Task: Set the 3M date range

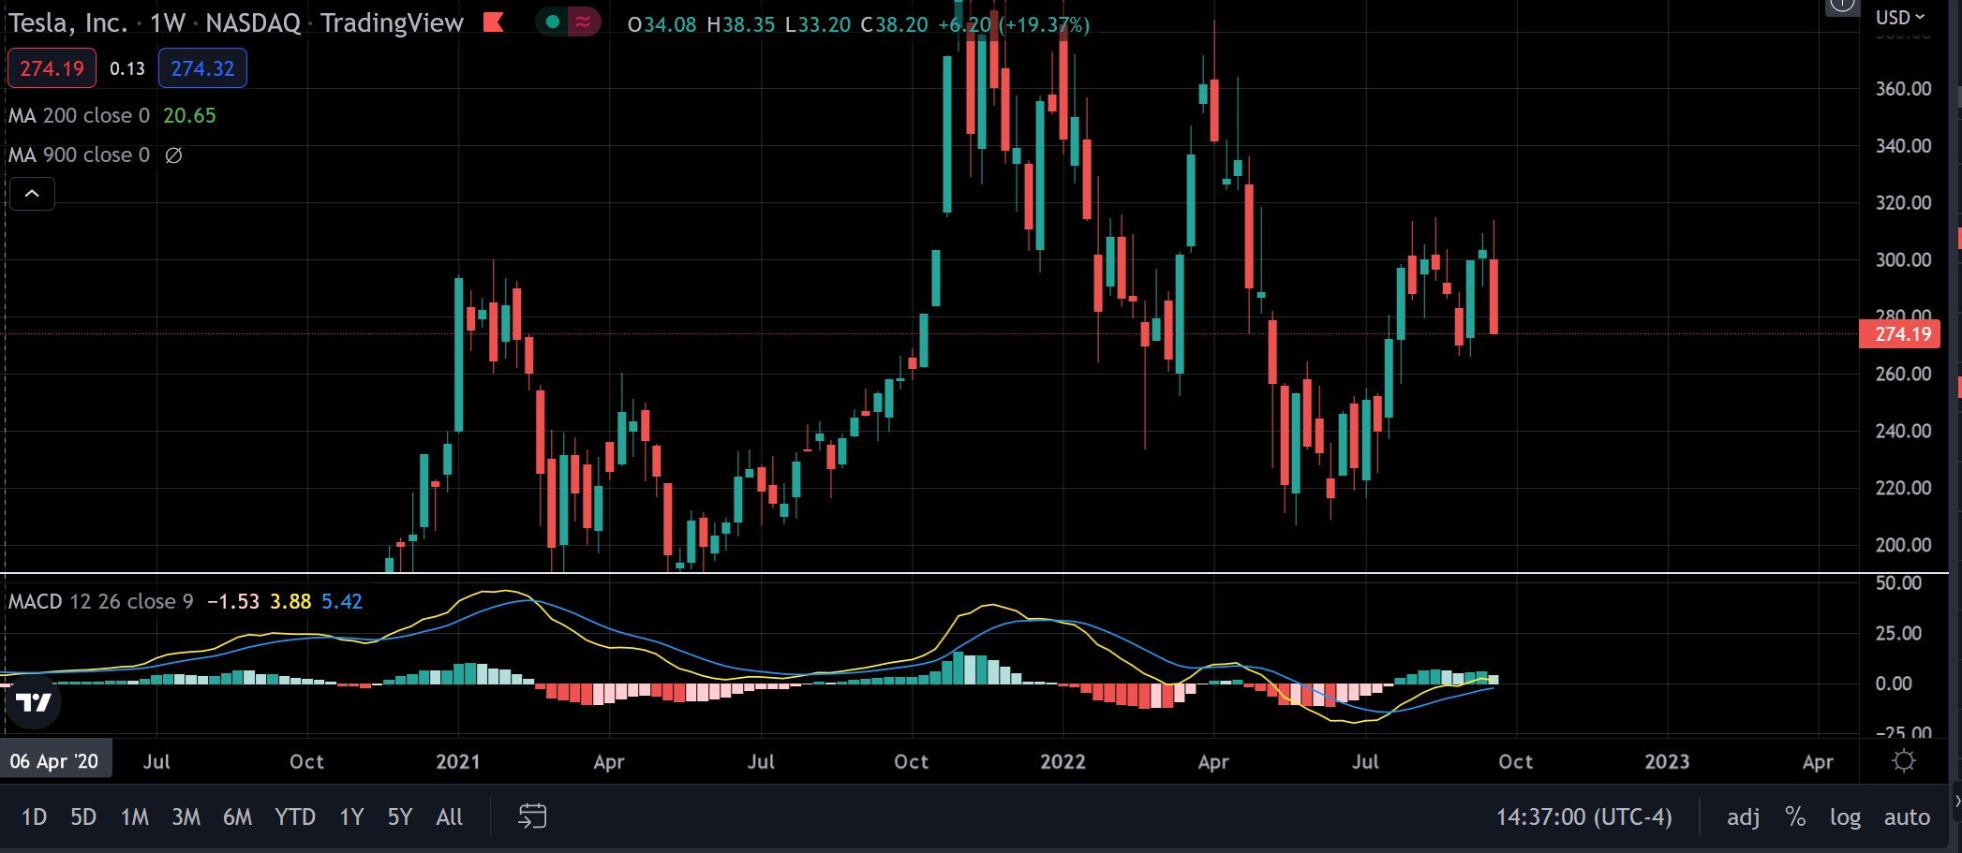Action: pos(186,816)
